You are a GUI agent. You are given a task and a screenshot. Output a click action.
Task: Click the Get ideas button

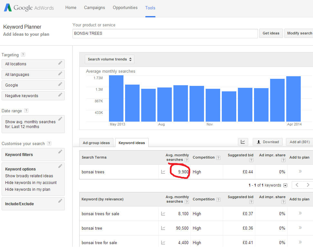click(271, 33)
